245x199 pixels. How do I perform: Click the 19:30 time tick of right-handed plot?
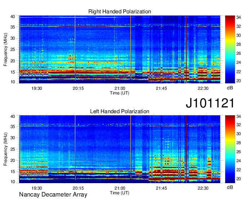pos(36,88)
